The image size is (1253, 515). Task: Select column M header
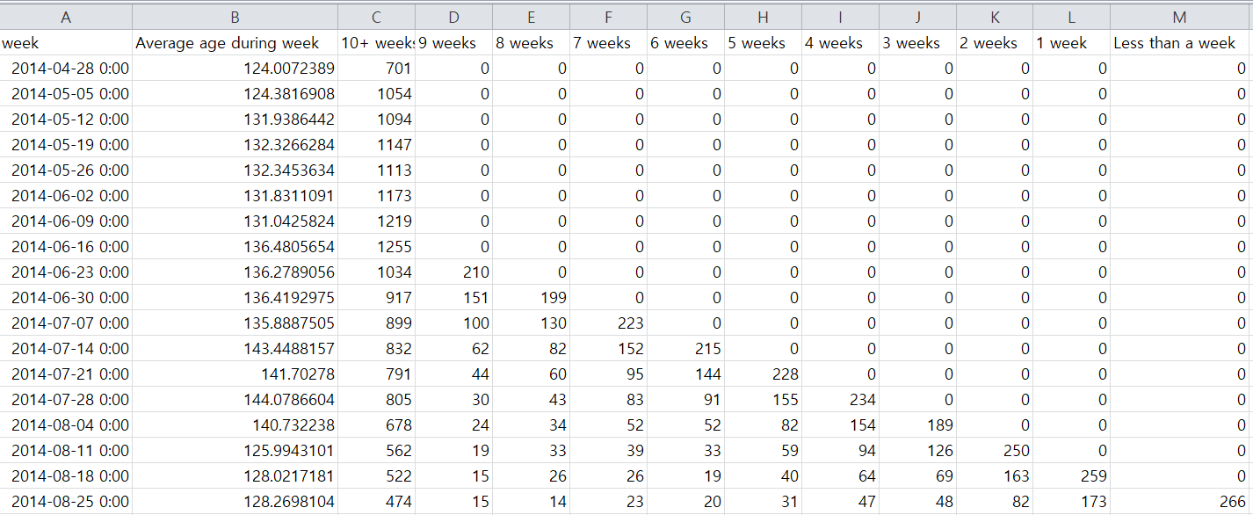tap(1179, 17)
